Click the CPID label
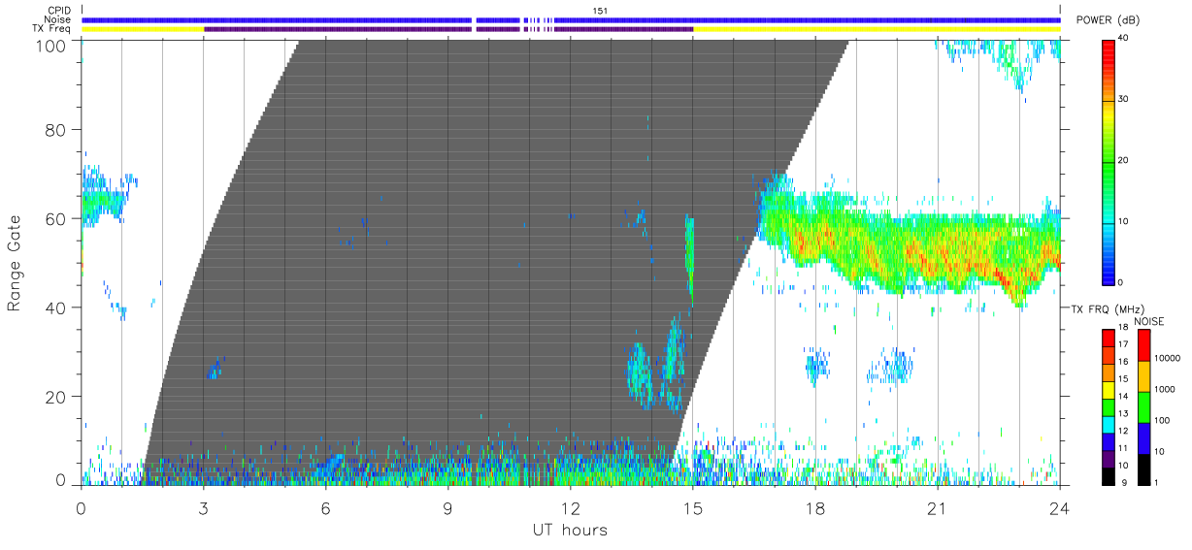Viewport: 1192px width, 550px height. (x=59, y=11)
